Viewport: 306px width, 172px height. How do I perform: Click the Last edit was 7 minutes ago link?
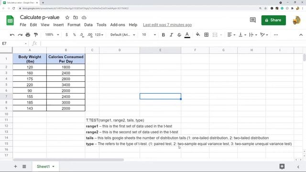[x=167, y=25]
